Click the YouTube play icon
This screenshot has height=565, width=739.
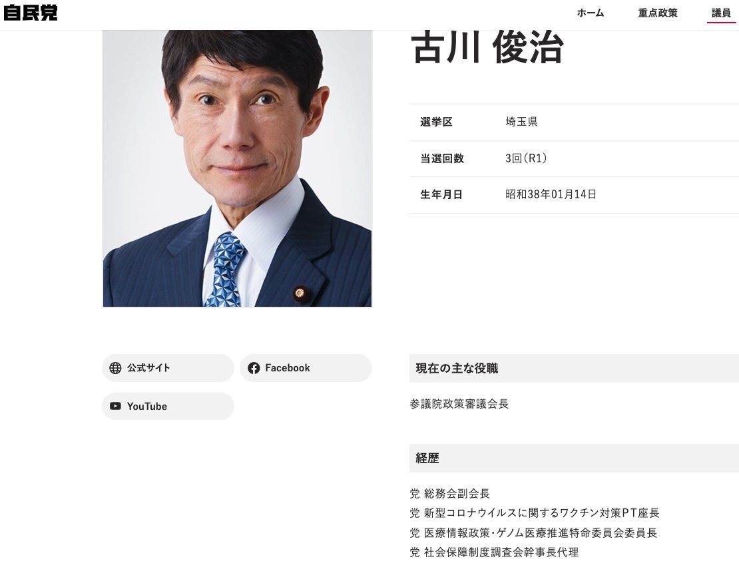click(x=115, y=406)
